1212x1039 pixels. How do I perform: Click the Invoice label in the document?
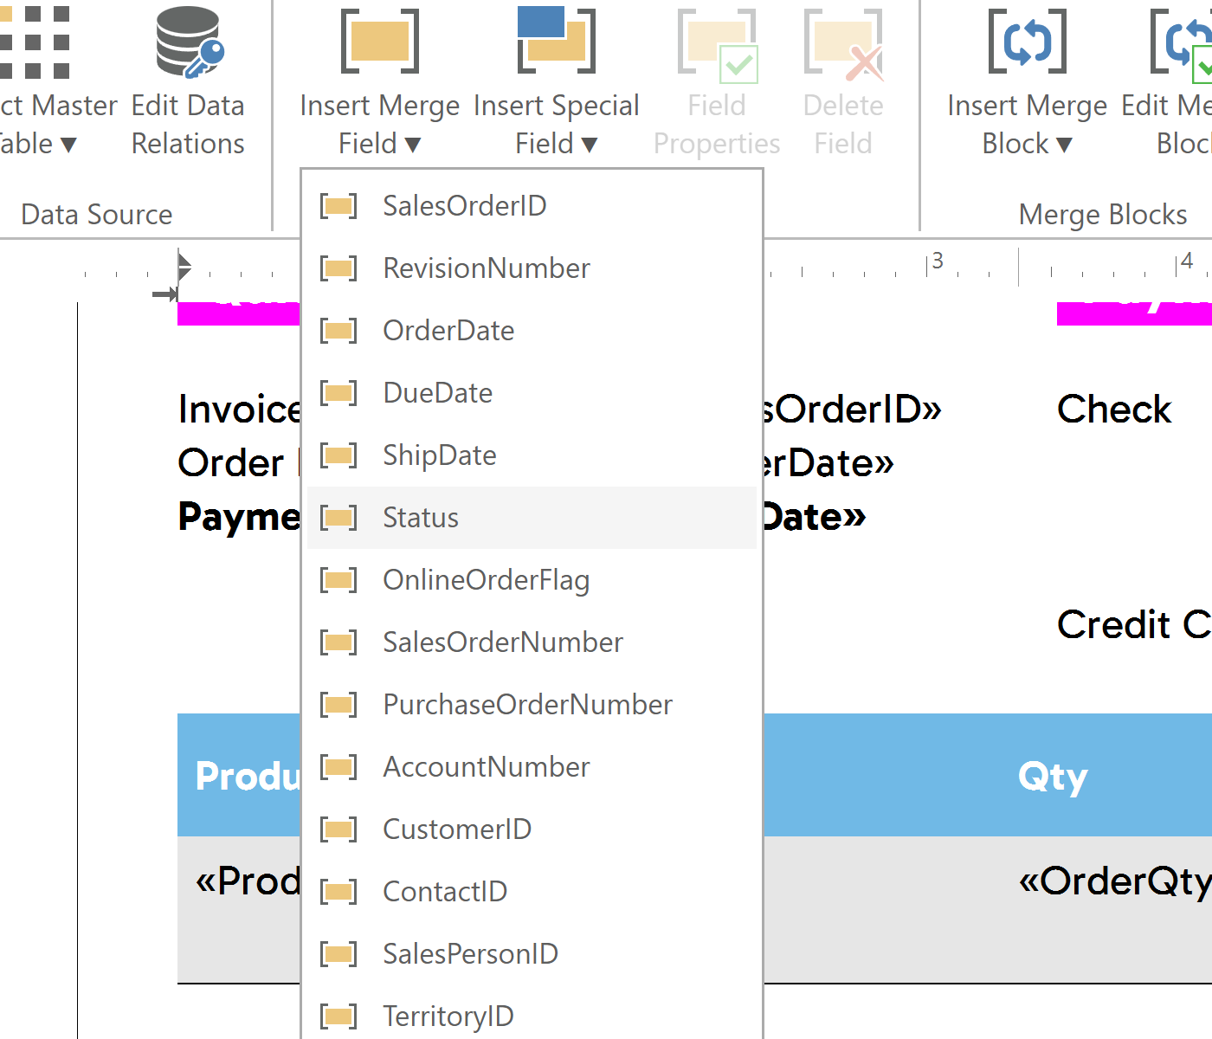pyautogui.click(x=239, y=409)
